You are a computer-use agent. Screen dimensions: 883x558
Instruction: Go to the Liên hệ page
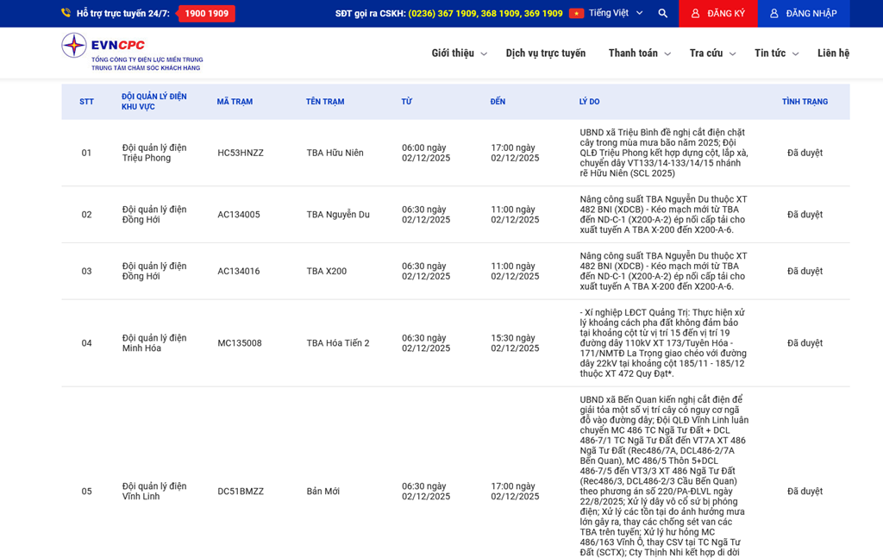click(833, 53)
